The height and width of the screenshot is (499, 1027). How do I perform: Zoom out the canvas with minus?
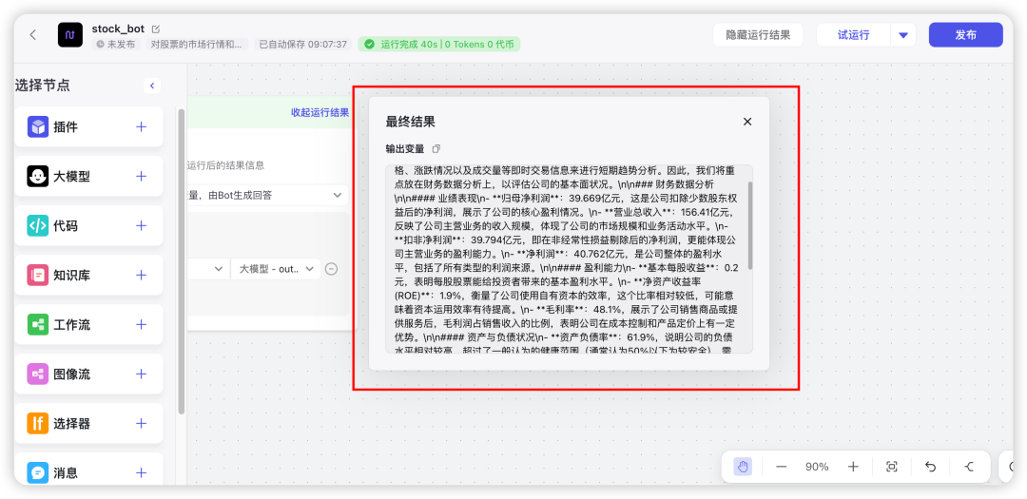pos(781,467)
